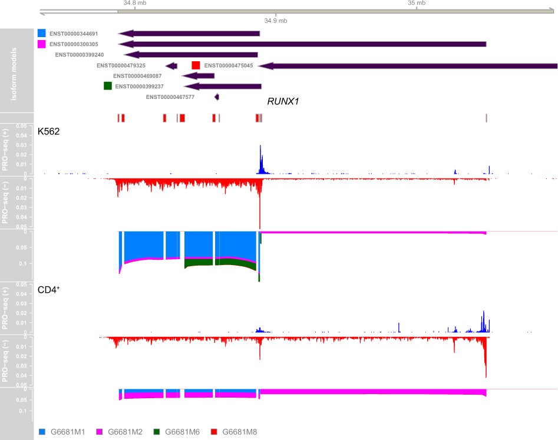Select the green square beside ENST00000399237
The height and width of the screenshot is (440, 558).
[x=108, y=86]
